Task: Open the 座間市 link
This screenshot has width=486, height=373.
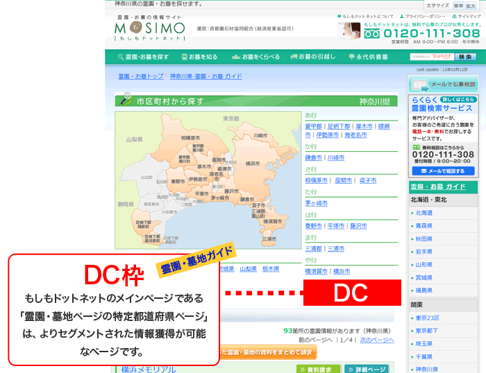Action: point(343,180)
